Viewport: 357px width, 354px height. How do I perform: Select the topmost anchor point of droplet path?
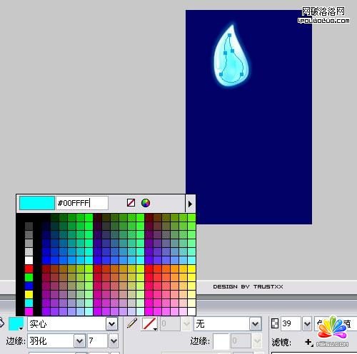(229, 35)
